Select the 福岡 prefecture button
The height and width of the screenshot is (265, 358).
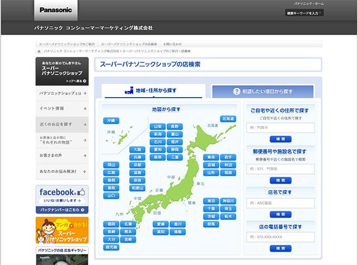(x=111, y=224)
